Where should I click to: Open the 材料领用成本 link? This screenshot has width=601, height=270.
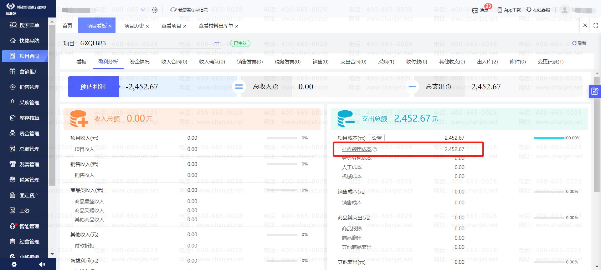357,149
